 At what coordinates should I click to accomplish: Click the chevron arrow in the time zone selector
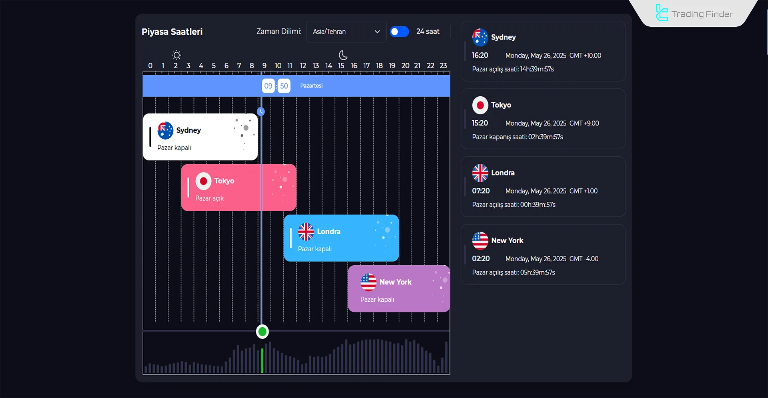point(377,32)
